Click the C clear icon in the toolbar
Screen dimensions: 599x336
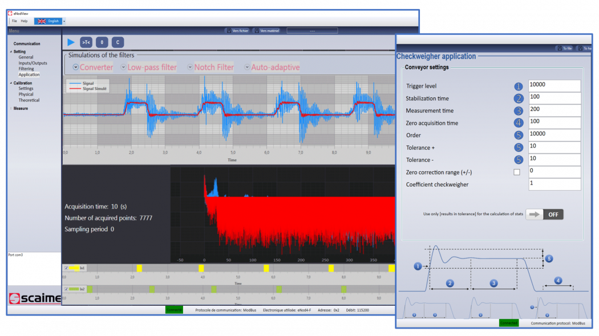pos(117,42)
